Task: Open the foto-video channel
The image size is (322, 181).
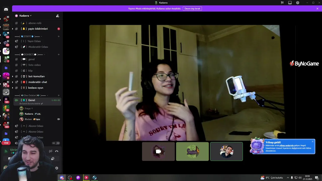Action: 37,65
